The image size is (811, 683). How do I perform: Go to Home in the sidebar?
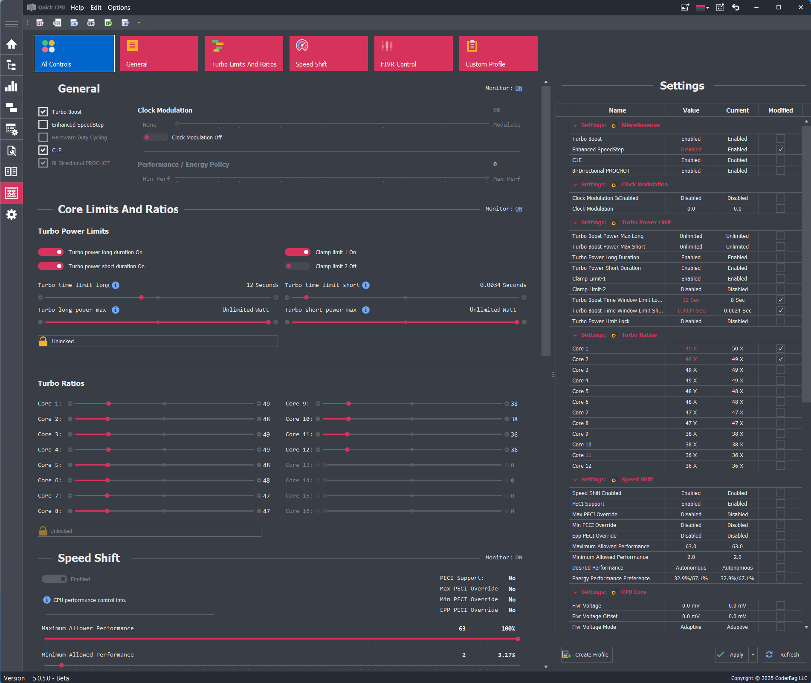point(12,44)
